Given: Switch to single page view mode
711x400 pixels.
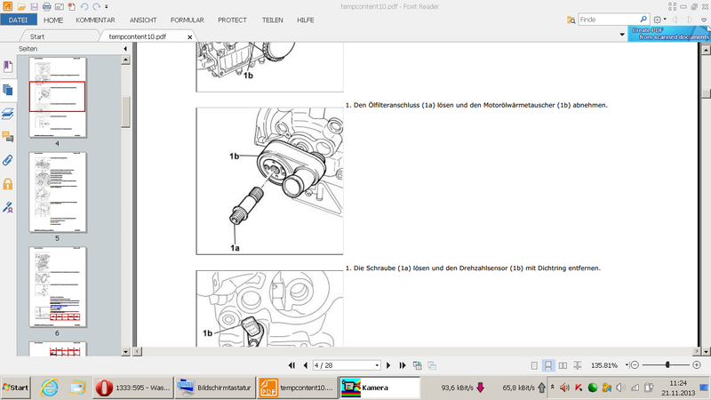Looking at the screenshot, I should 533,365.
